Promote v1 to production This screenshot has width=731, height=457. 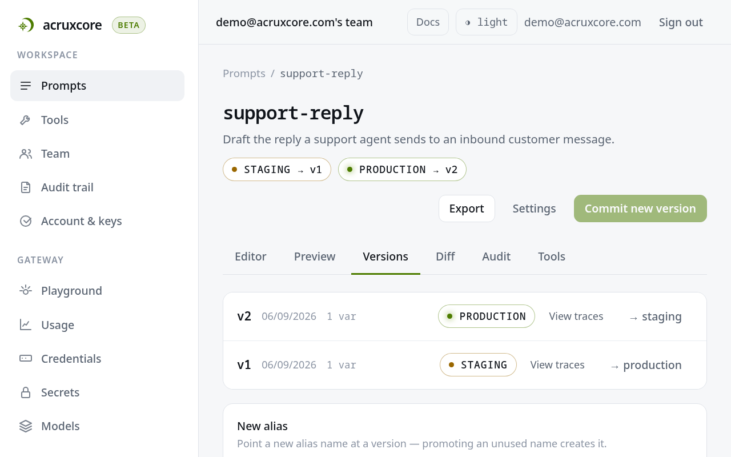[645, 365]
